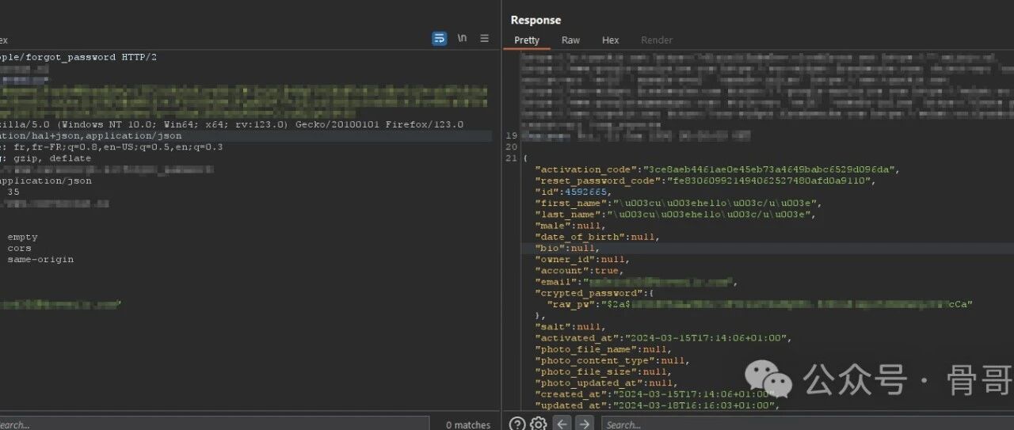Click the "reset_password_code" JSON line
The width and height of the screenshot is (1014, 430).
[705, 181]
